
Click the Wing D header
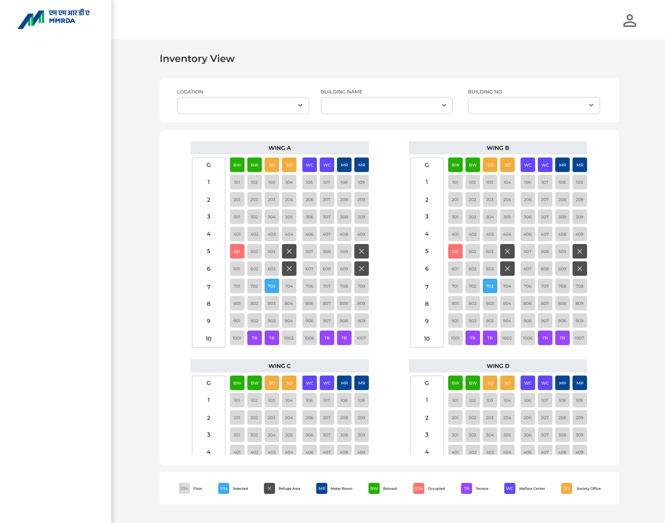(x=498, y=366)
